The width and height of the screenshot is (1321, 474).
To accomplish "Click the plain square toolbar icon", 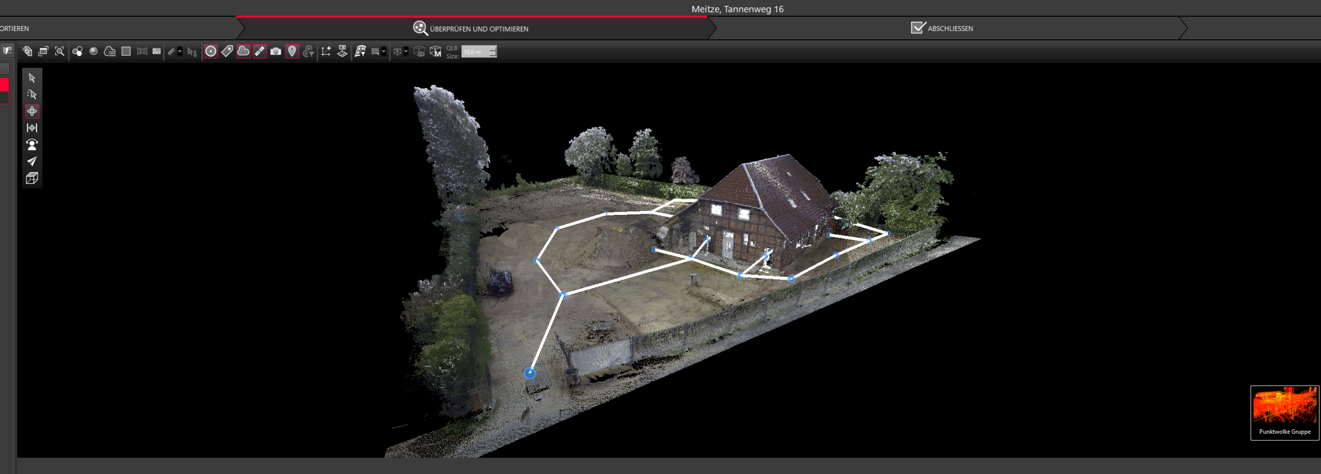I will (x=126, y=51).
